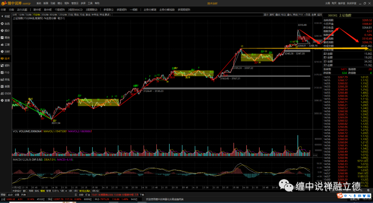
Task: Open 实战学堂 link at top
Action: [352, 3]
